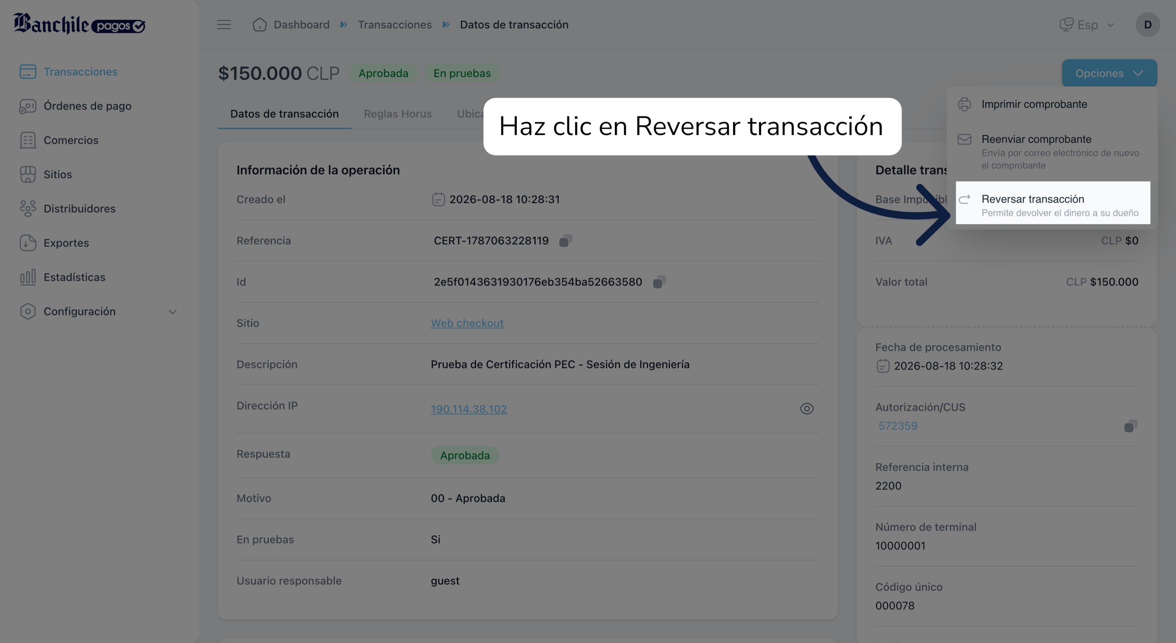Open the Exportes section

(x=54, y=243)
